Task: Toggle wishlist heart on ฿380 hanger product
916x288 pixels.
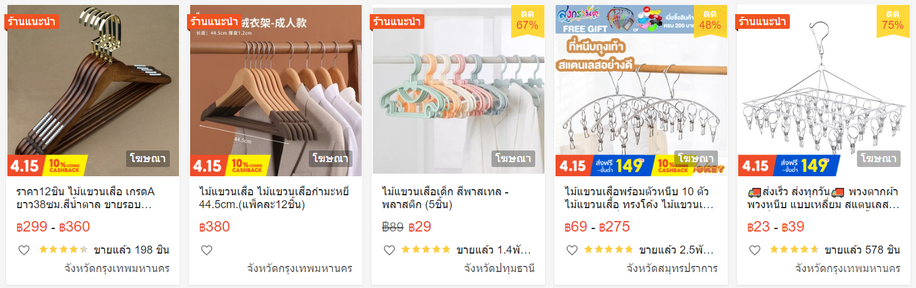Action: (x=207, y=250)
